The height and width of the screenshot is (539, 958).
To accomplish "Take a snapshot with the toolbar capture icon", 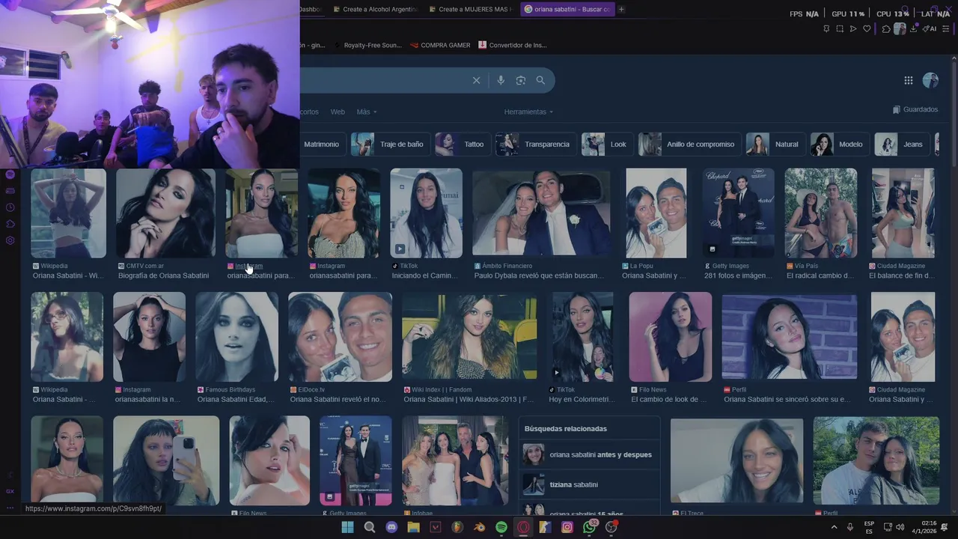I will pyautogui.click(x=840, y=28).
